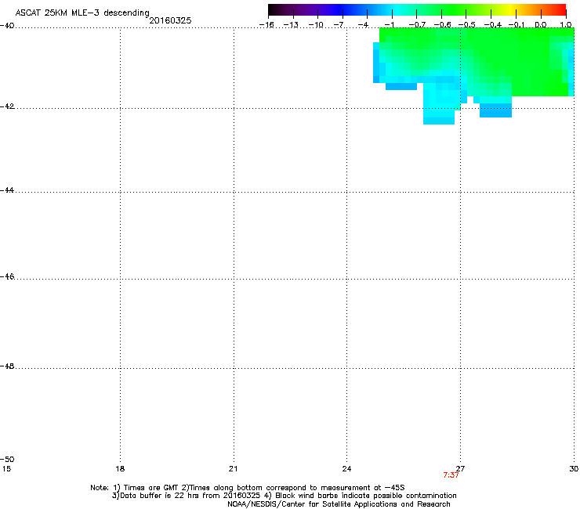Click the latitude label -46
This screenshot has width=580, height=509.
7,276
